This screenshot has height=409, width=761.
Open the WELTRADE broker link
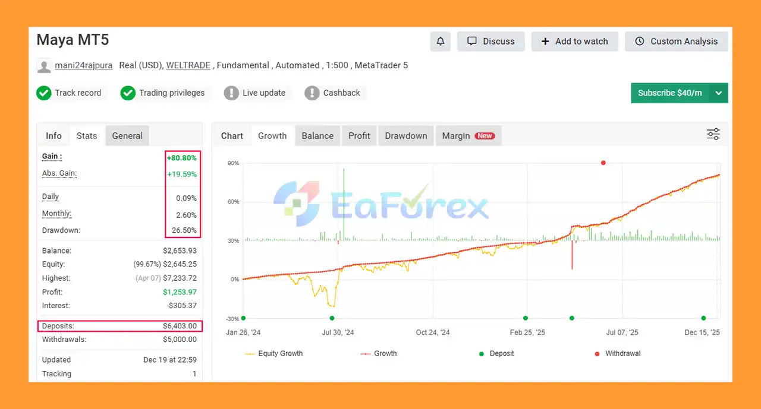[x=188, y=65]
